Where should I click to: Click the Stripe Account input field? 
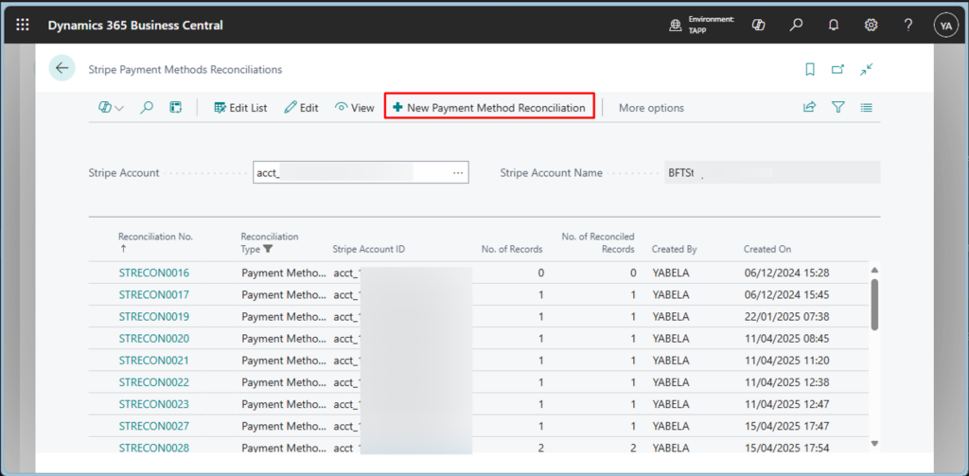[x=361, y=173]
